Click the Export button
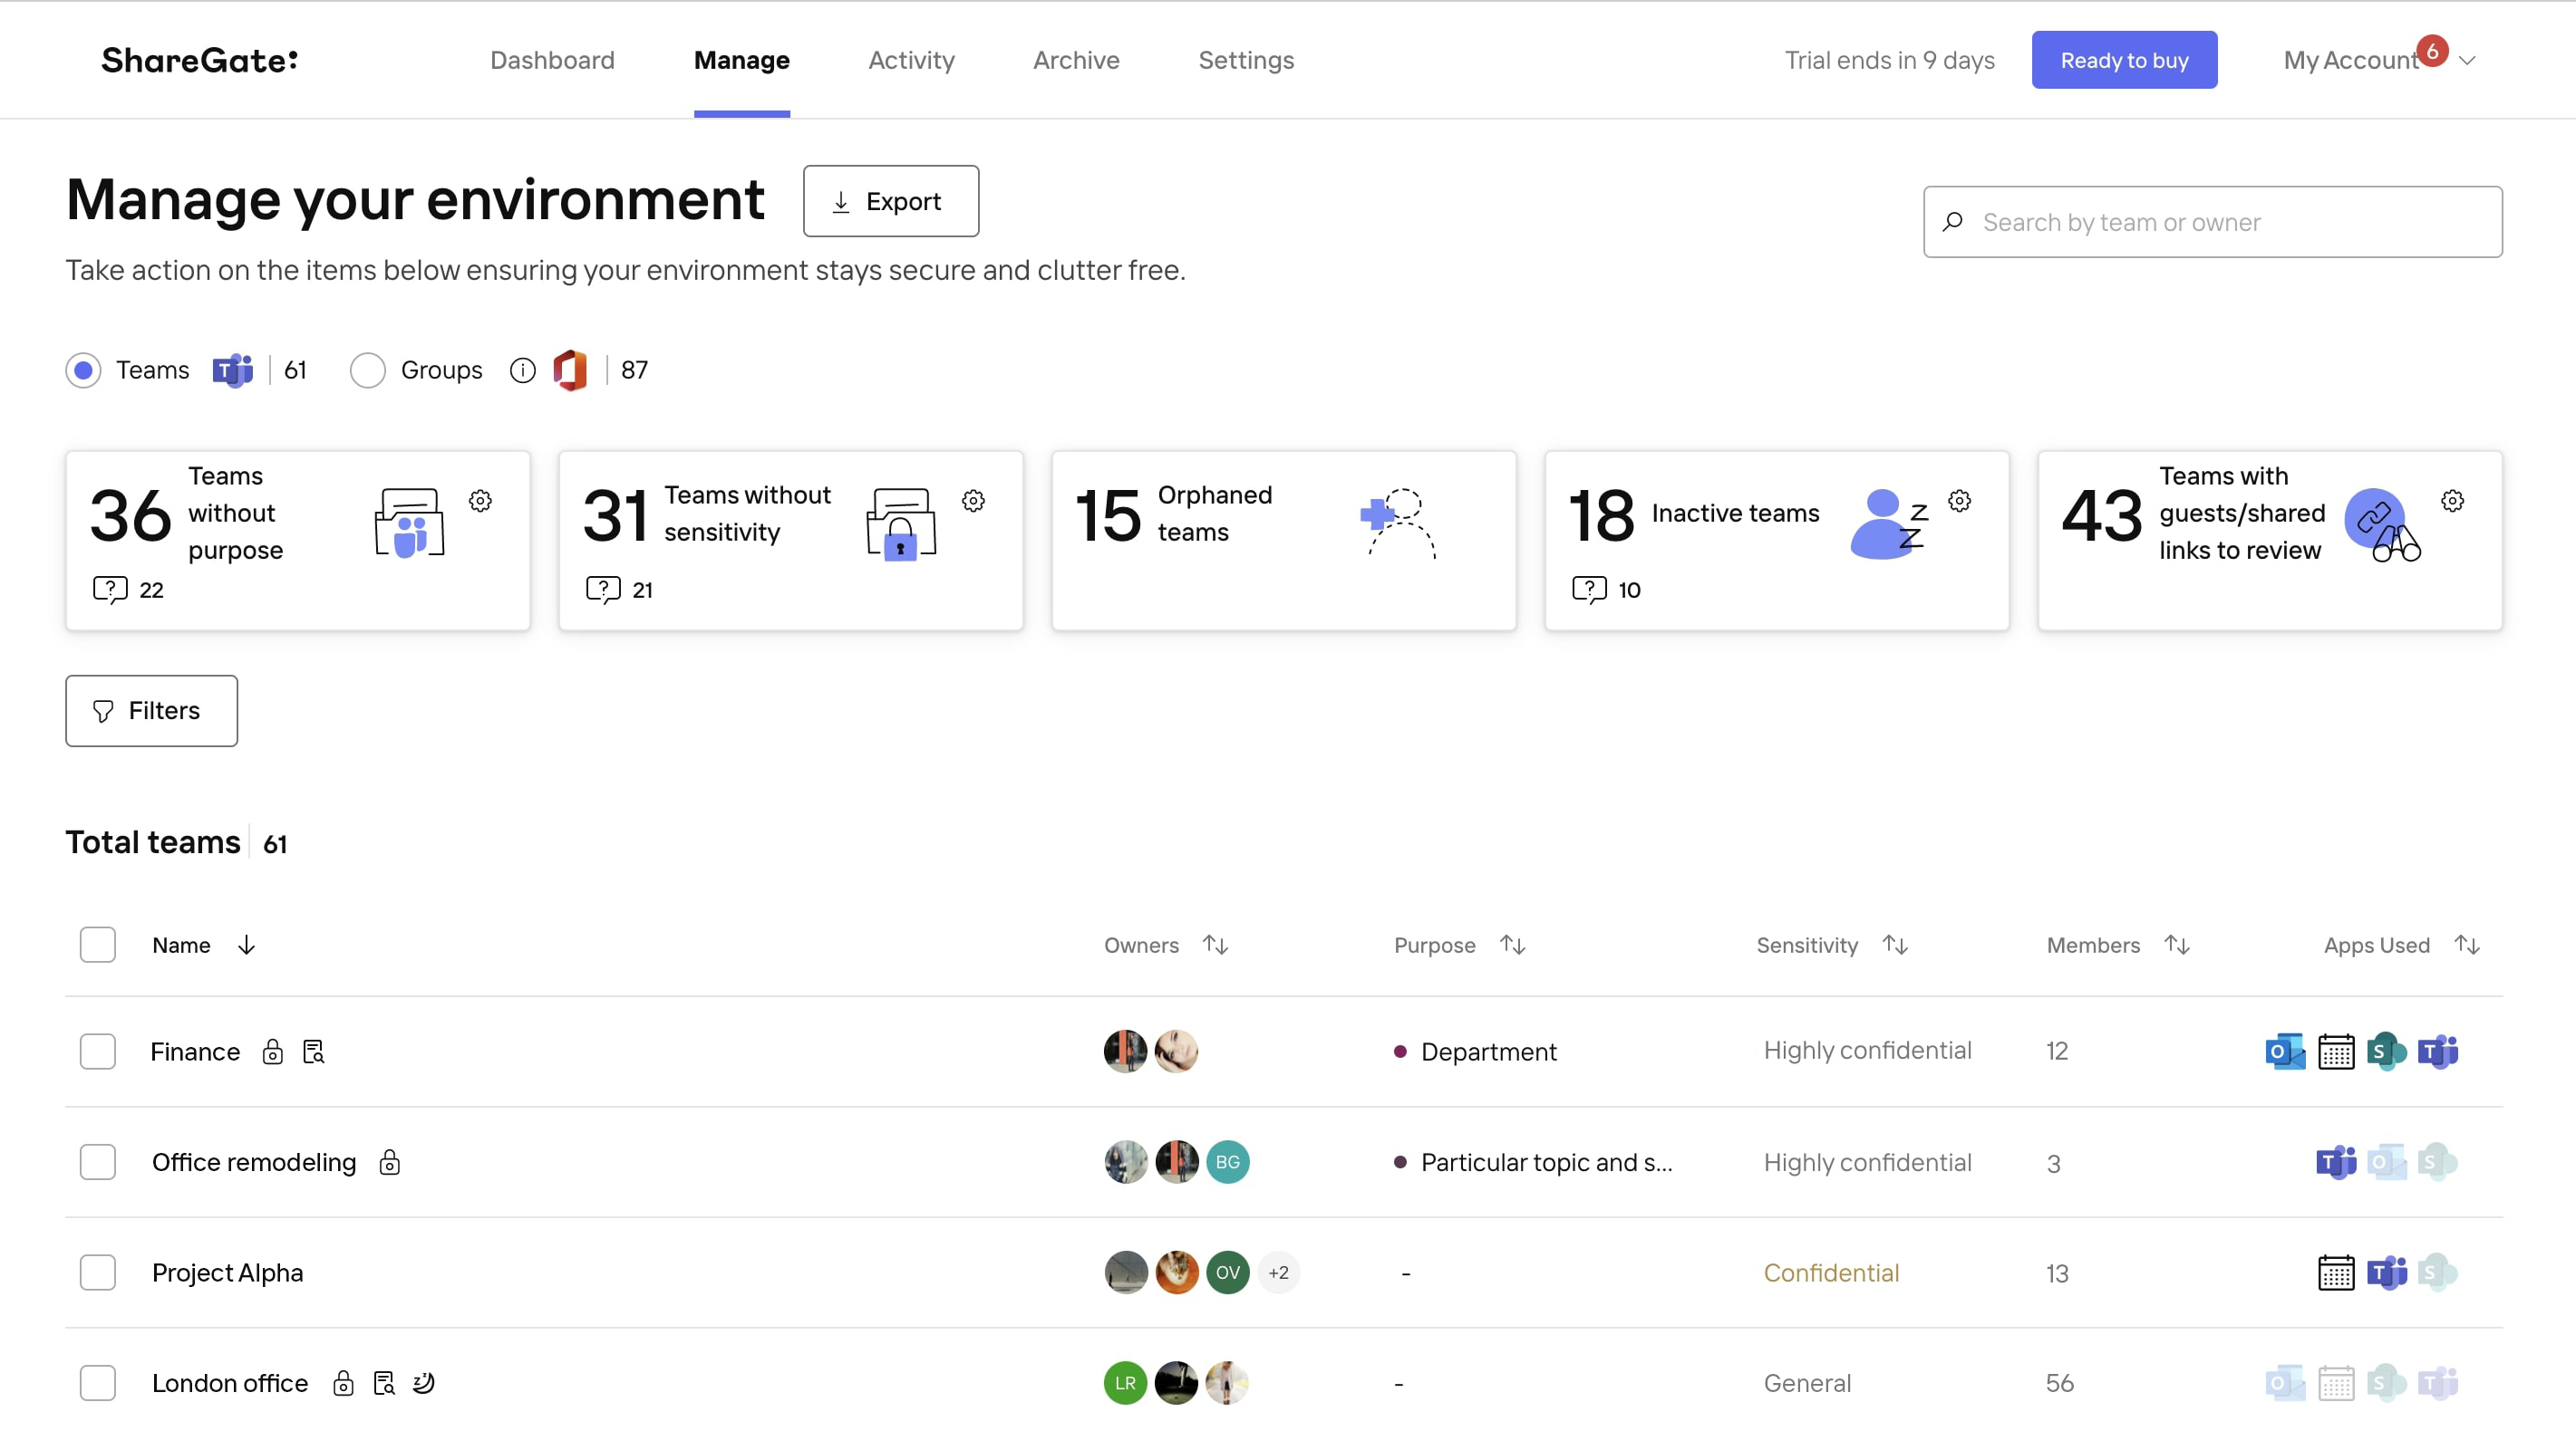 [890, 202]
